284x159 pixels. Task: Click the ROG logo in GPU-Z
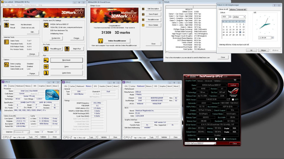tap(233, 92)
